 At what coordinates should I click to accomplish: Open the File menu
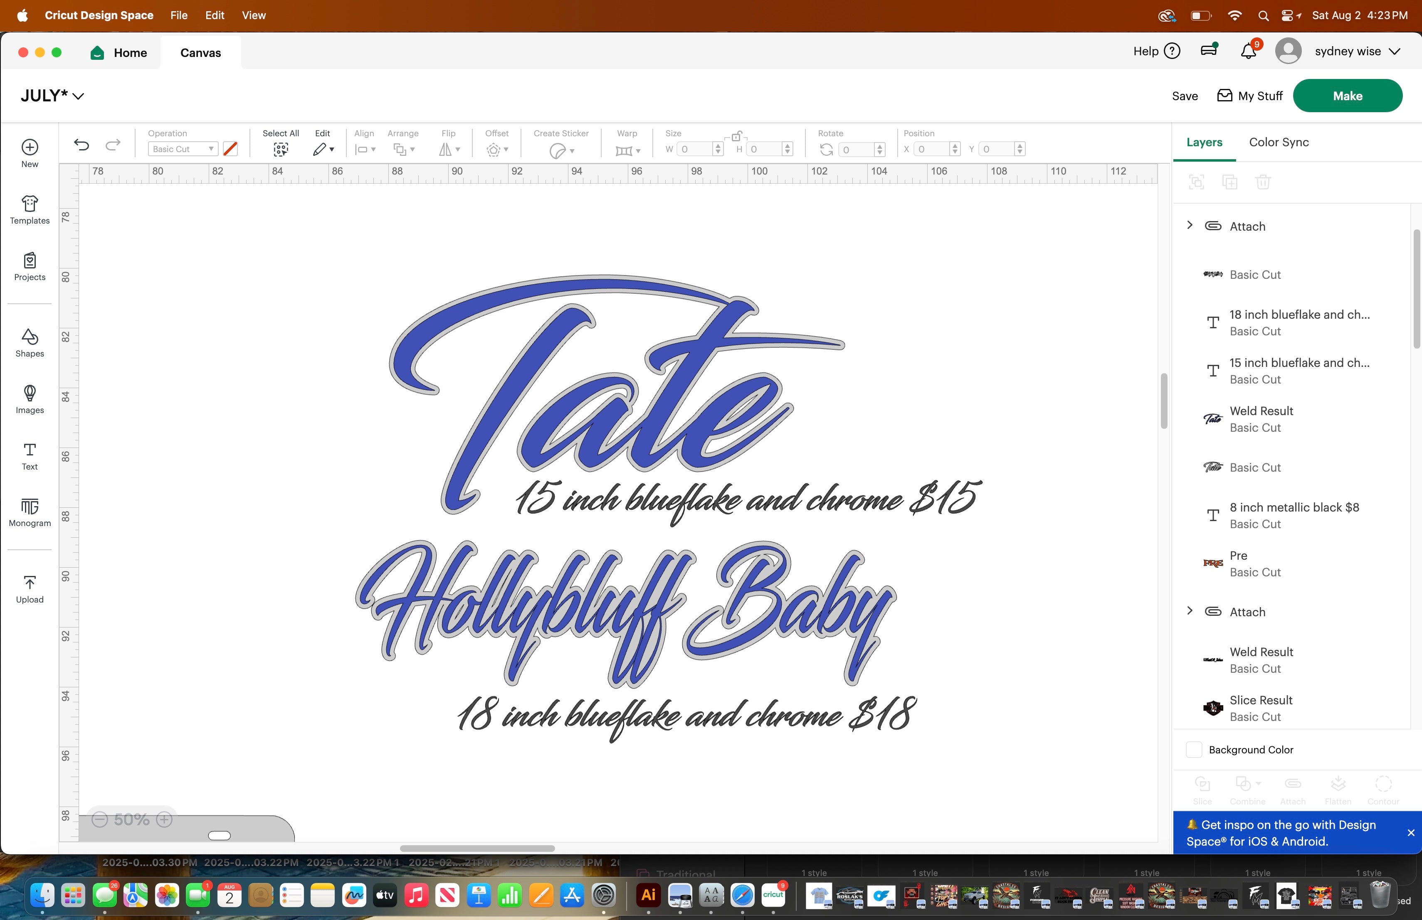(x=179, y=15)
